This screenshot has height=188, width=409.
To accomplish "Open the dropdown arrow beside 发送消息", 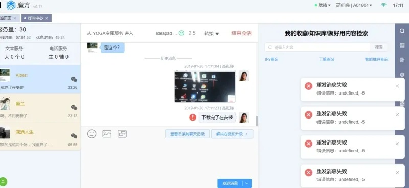I will click(x=247, y=183).
